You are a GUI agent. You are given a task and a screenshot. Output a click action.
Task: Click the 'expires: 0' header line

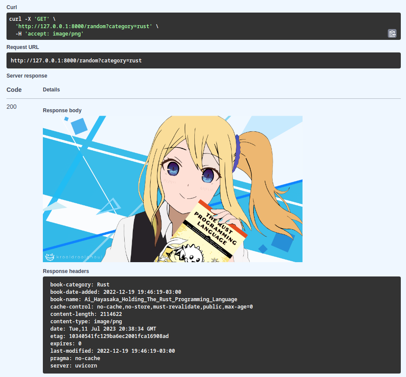coord(66,344)
